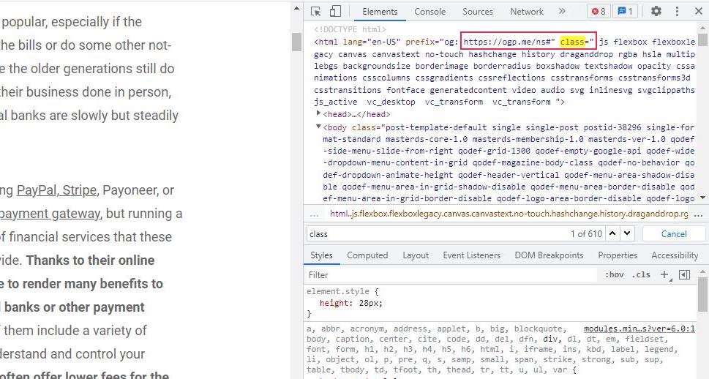Click the webpage scrollbar up arrow
The image size is (709, 379).
pos(296,8)
